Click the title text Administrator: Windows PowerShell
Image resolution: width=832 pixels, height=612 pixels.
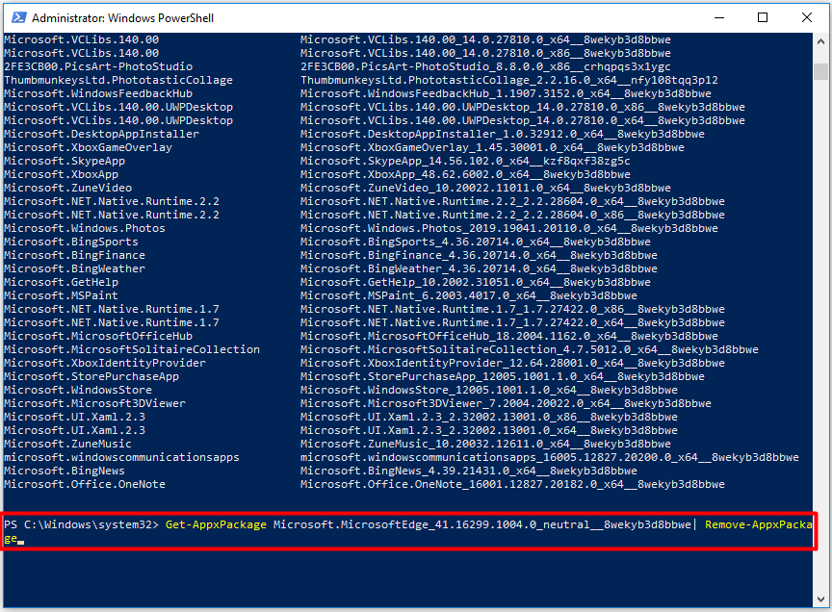pos(122,18)
